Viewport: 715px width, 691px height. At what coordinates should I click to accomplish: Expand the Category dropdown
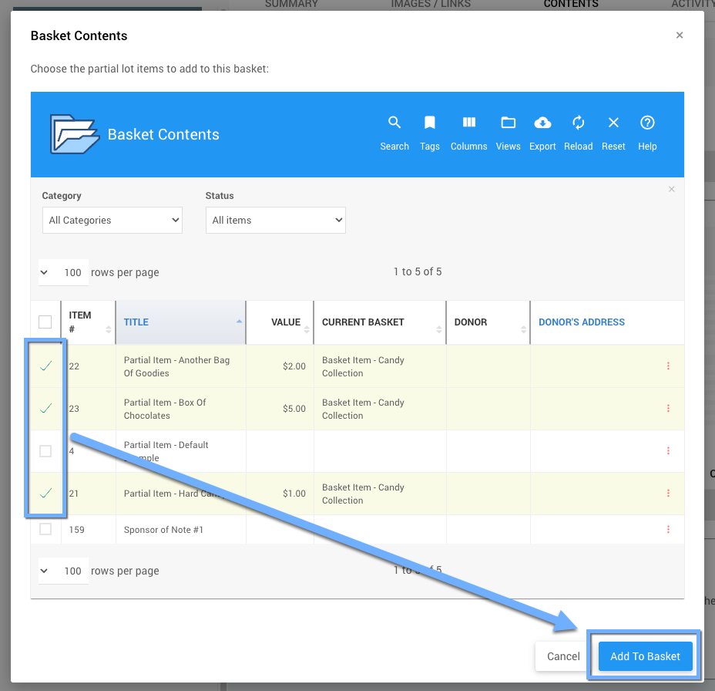point(112,220)
